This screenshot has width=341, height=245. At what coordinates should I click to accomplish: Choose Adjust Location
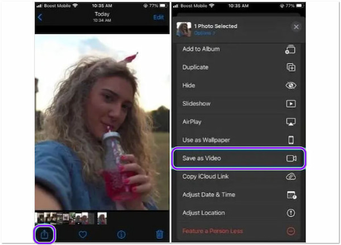pos(239,213)
